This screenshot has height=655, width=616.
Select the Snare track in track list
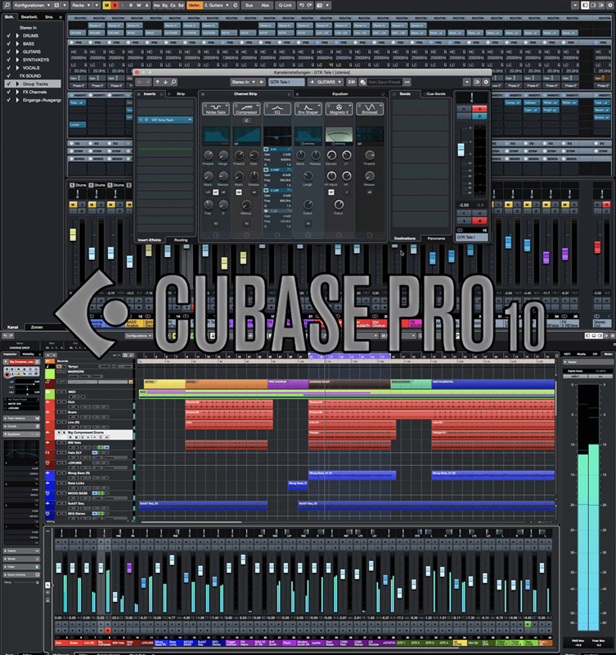[94, 413]
